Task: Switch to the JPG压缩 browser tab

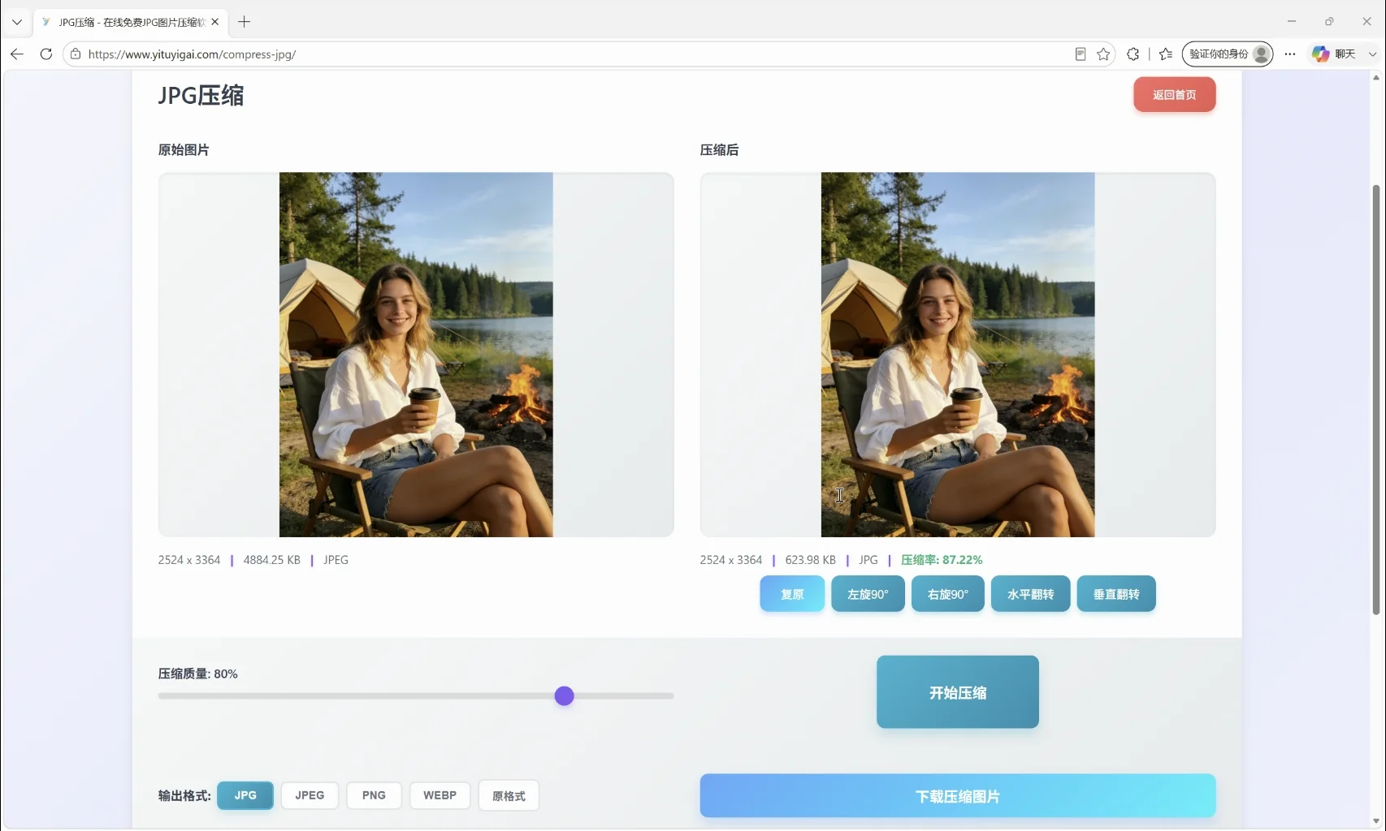Action: click(131, 22)
